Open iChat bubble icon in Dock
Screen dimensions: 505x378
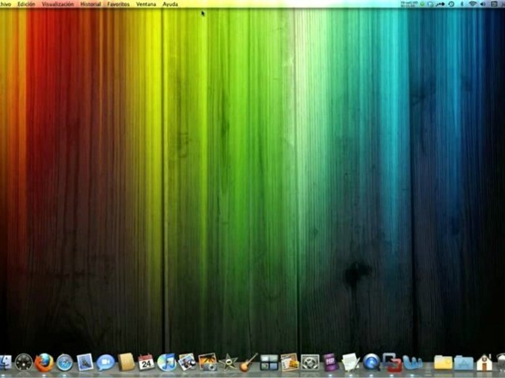coord(105,363)
